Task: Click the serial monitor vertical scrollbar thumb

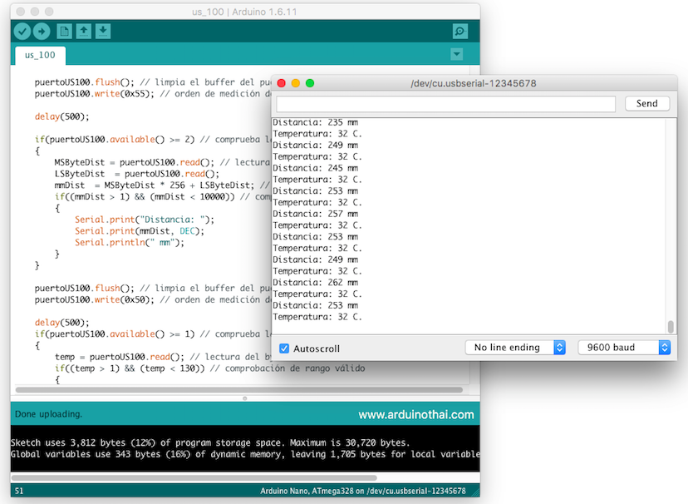Action: (x=670, y=327)
